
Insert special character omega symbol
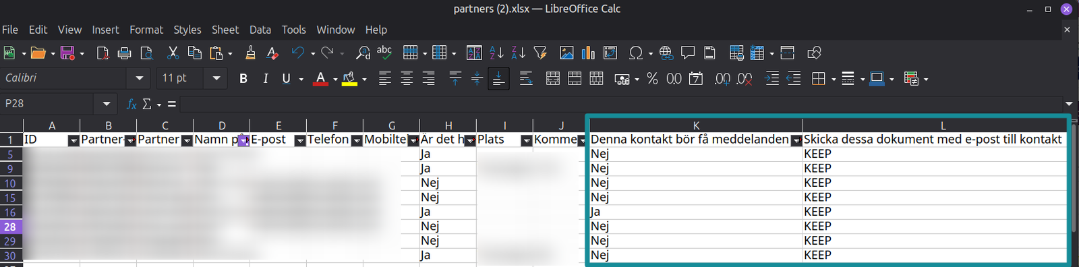pyautogui.click(x=635, y=53)
